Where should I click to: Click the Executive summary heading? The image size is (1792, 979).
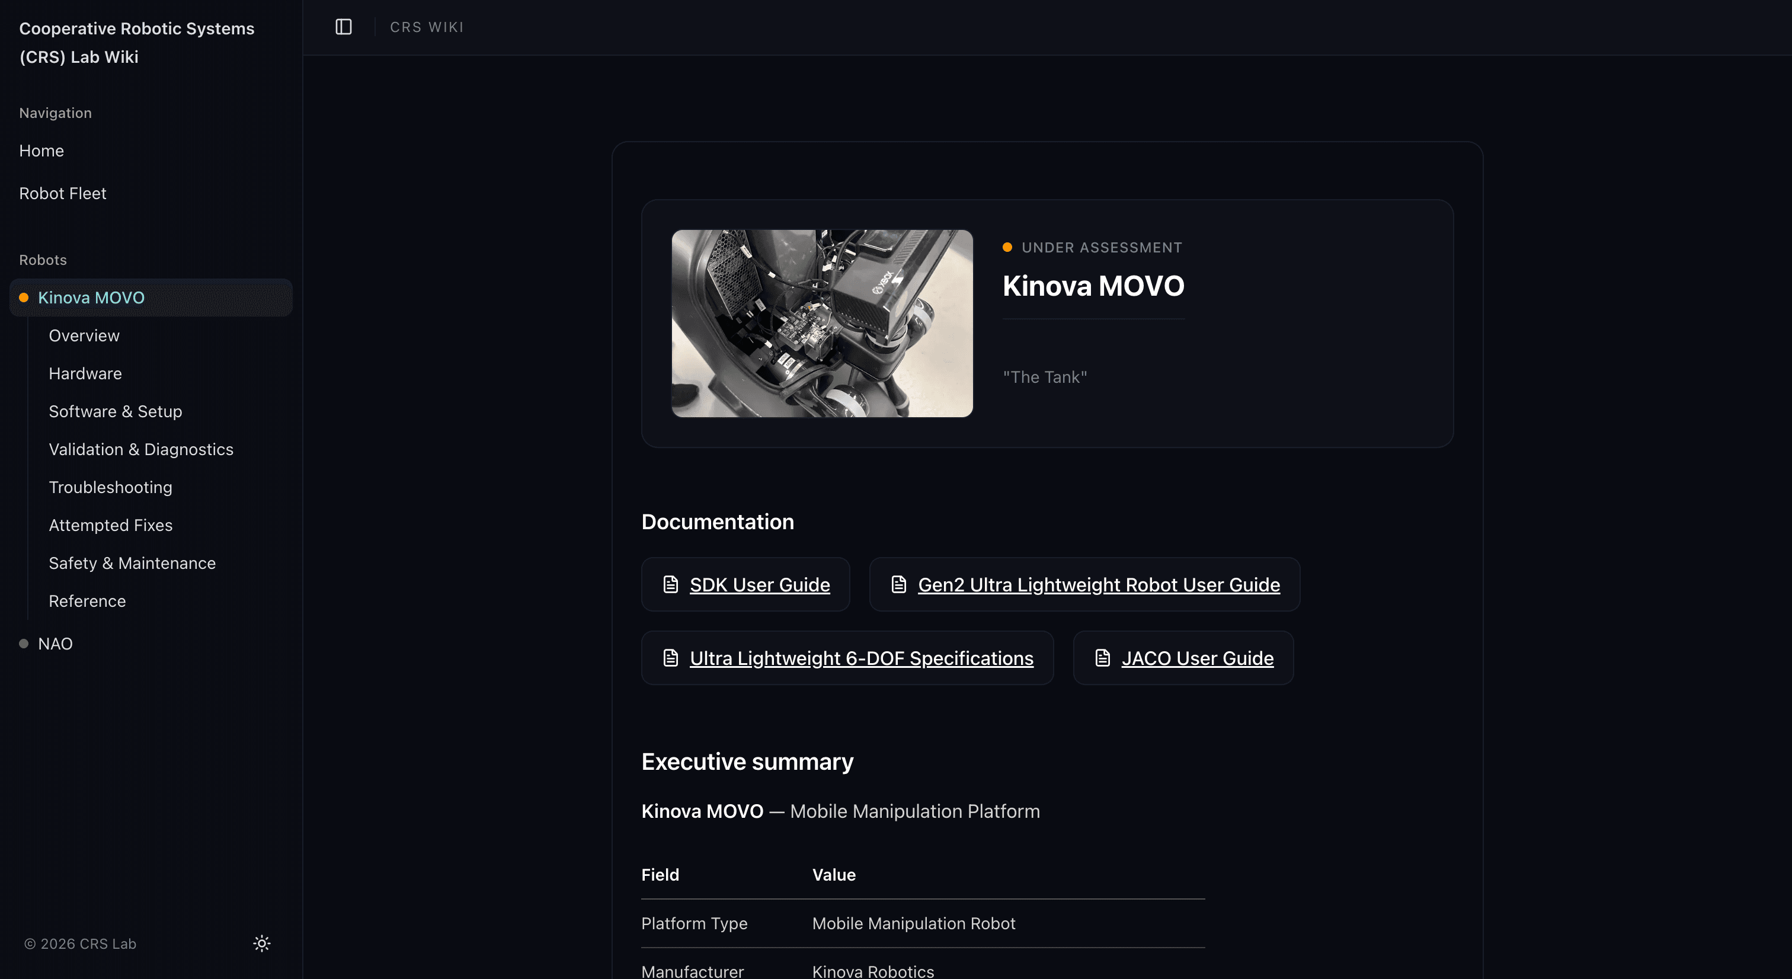coord(747,762)
